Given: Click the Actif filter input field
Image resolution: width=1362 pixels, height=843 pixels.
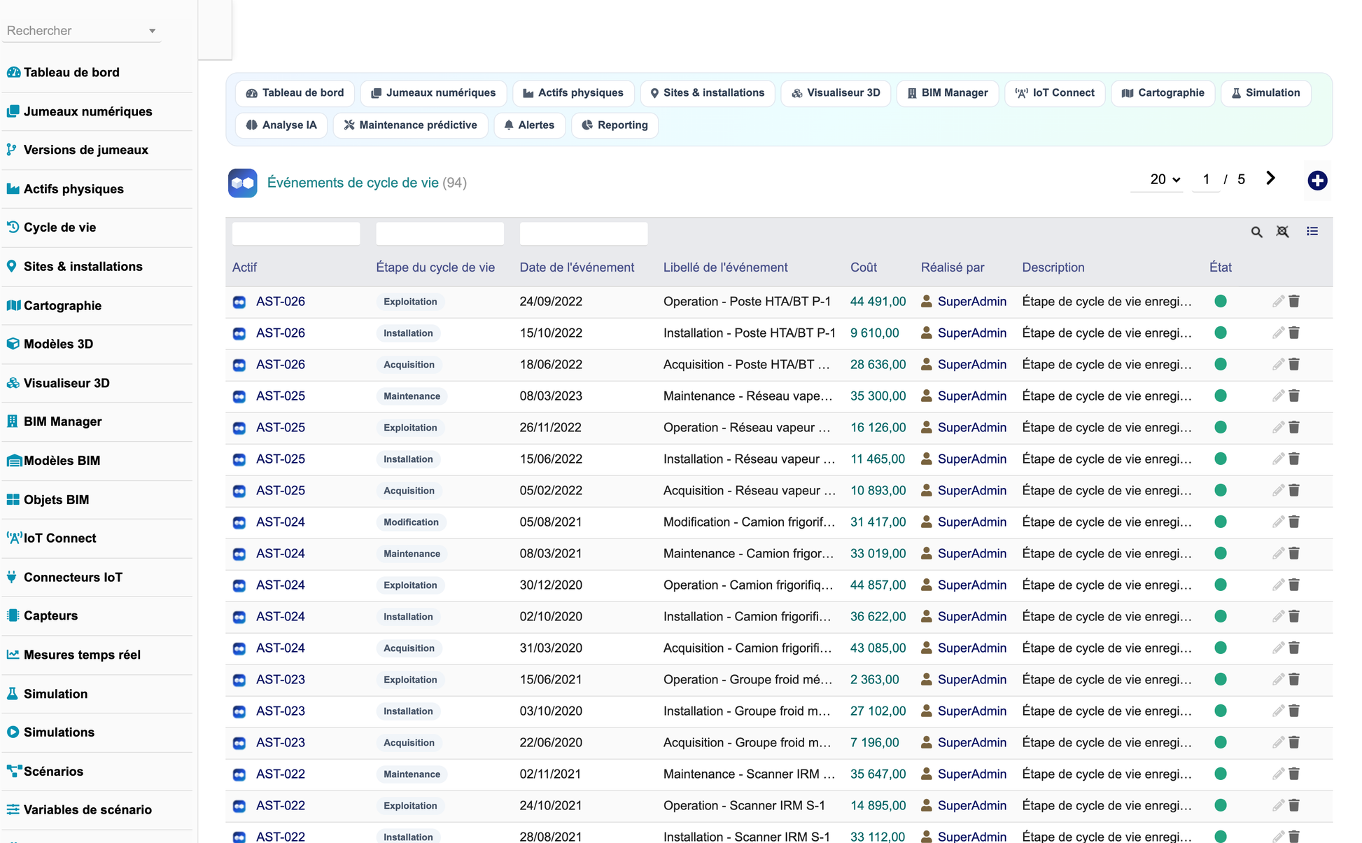Looking at the screenshot, I should (296, 233).
